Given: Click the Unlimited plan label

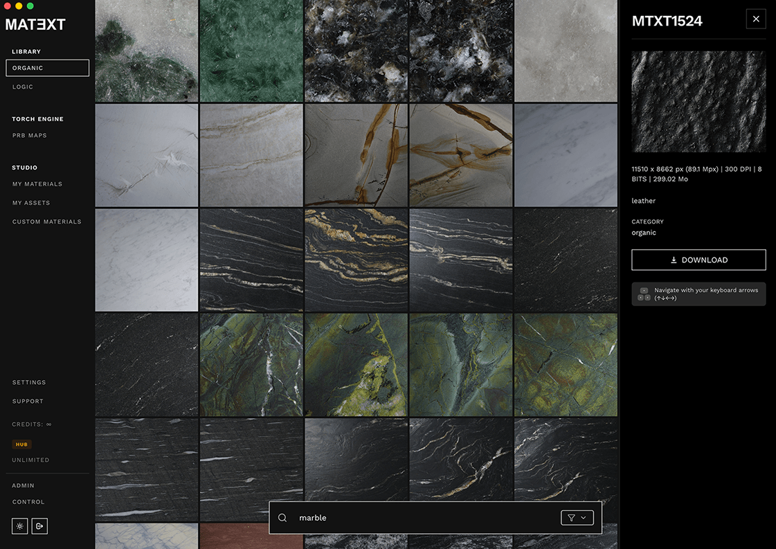Looking at the screenshot, I should (30, 460).
